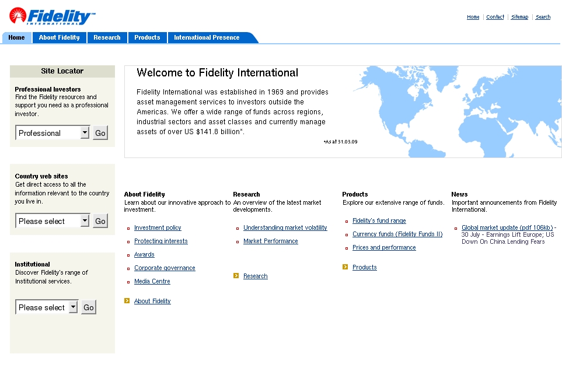Open the Media Centre link
562x382 pixels.
(152, 282)
